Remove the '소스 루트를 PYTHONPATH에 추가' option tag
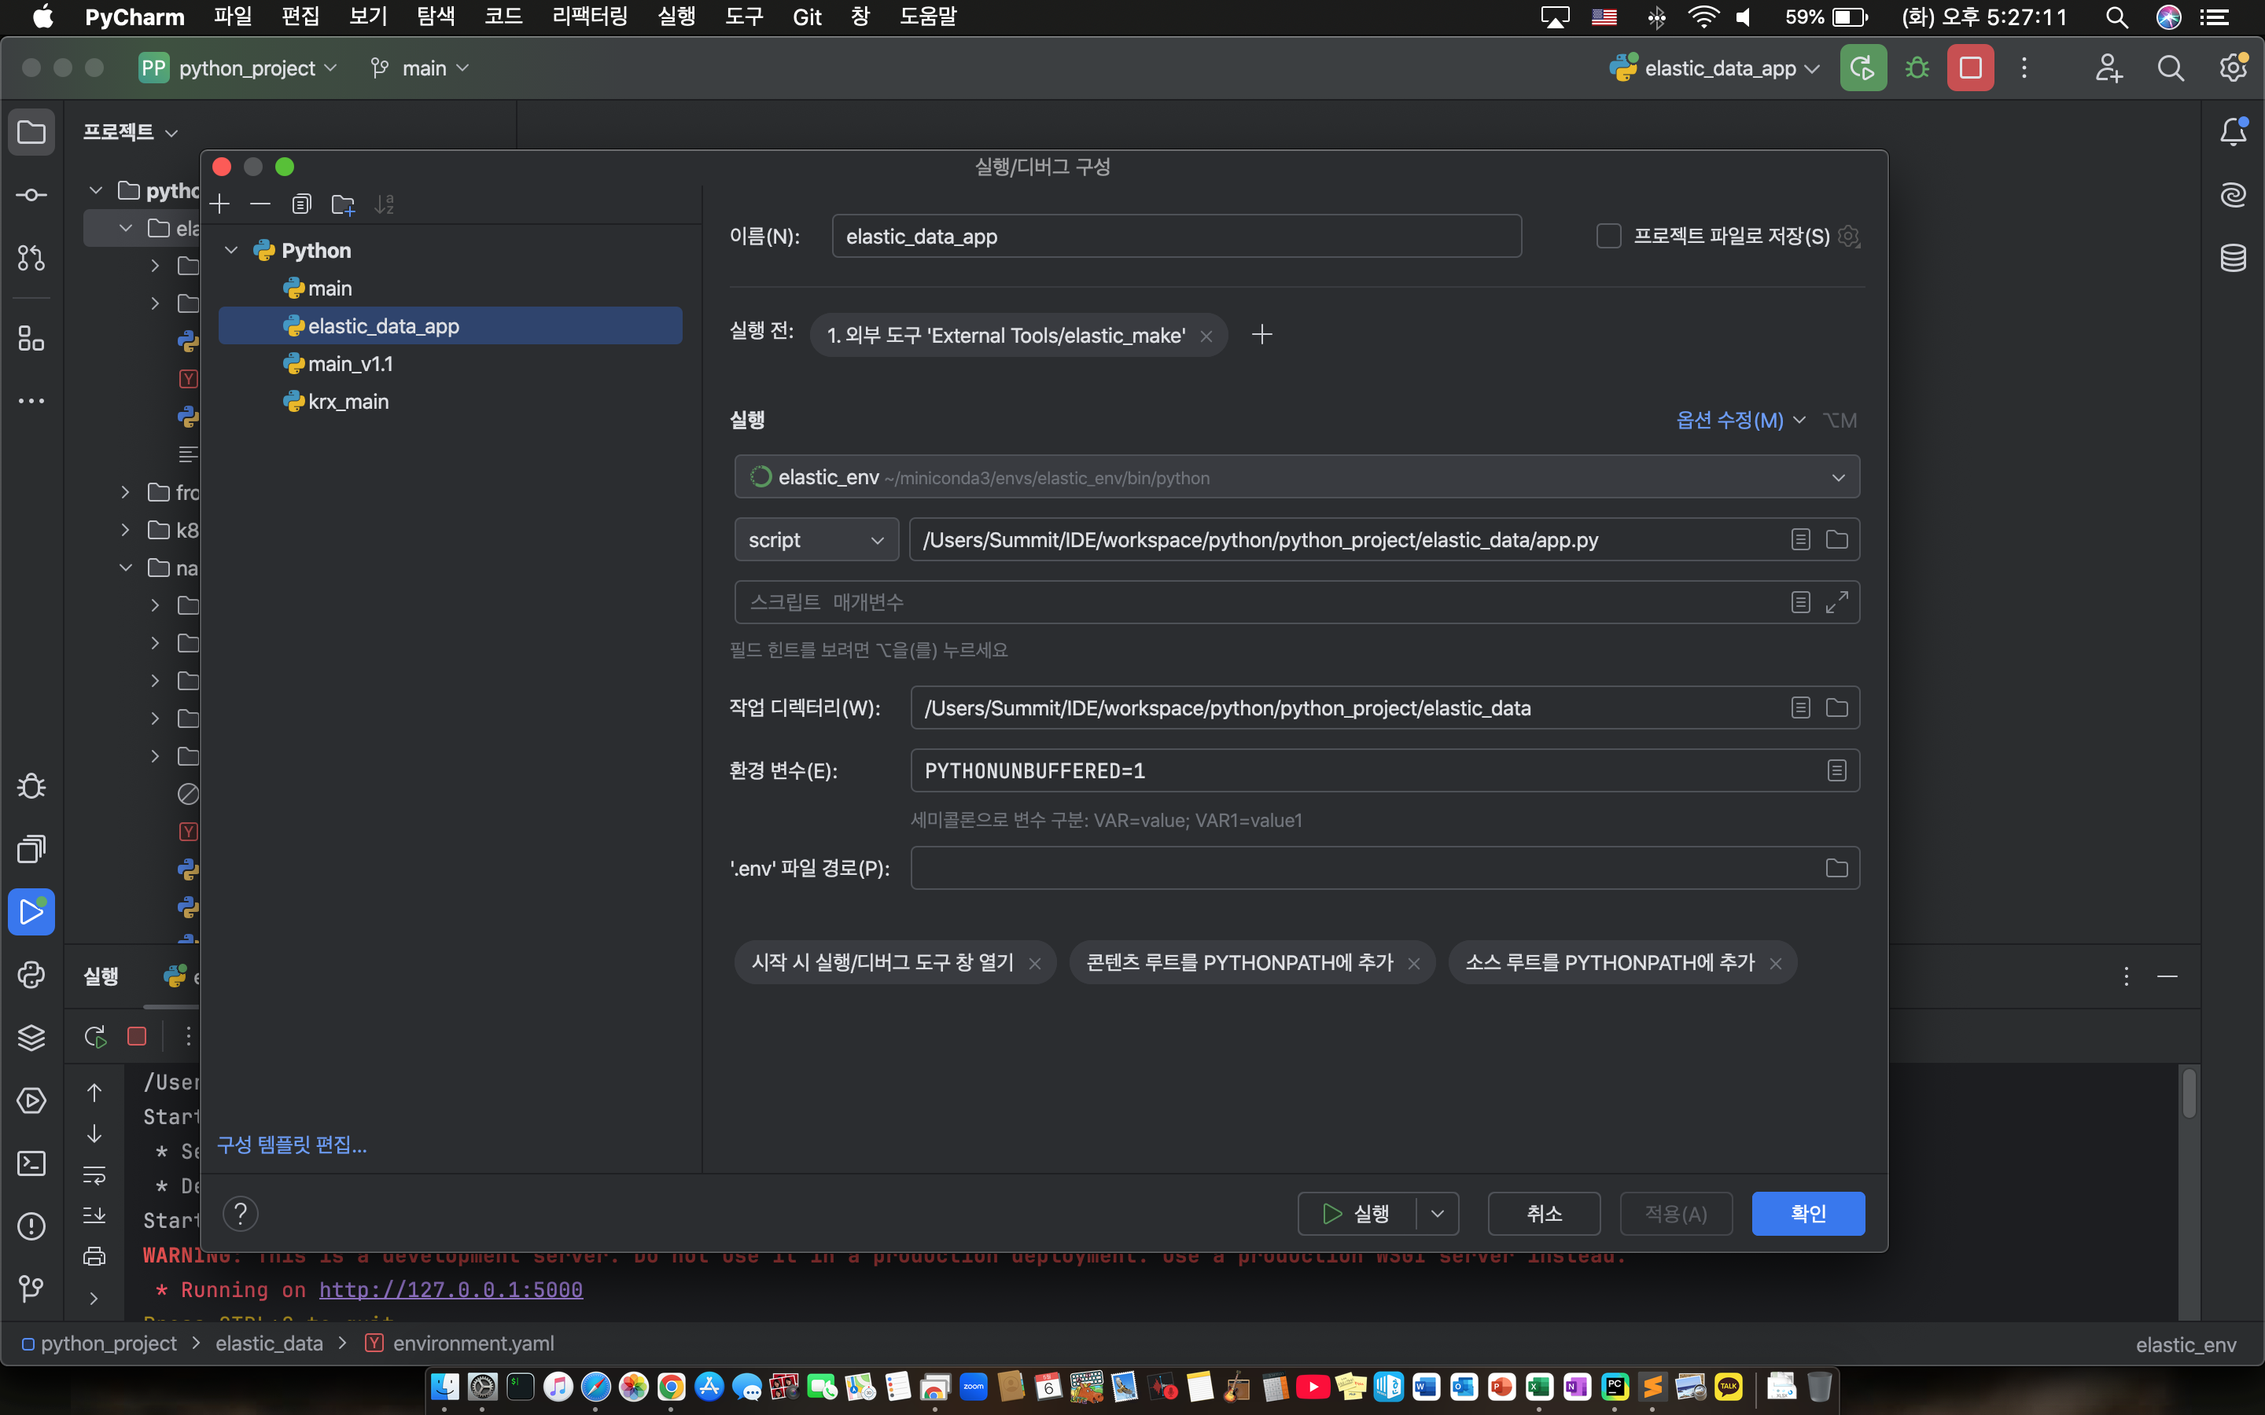Viewport: 2265px width, 1415px height. (1774, 964)
